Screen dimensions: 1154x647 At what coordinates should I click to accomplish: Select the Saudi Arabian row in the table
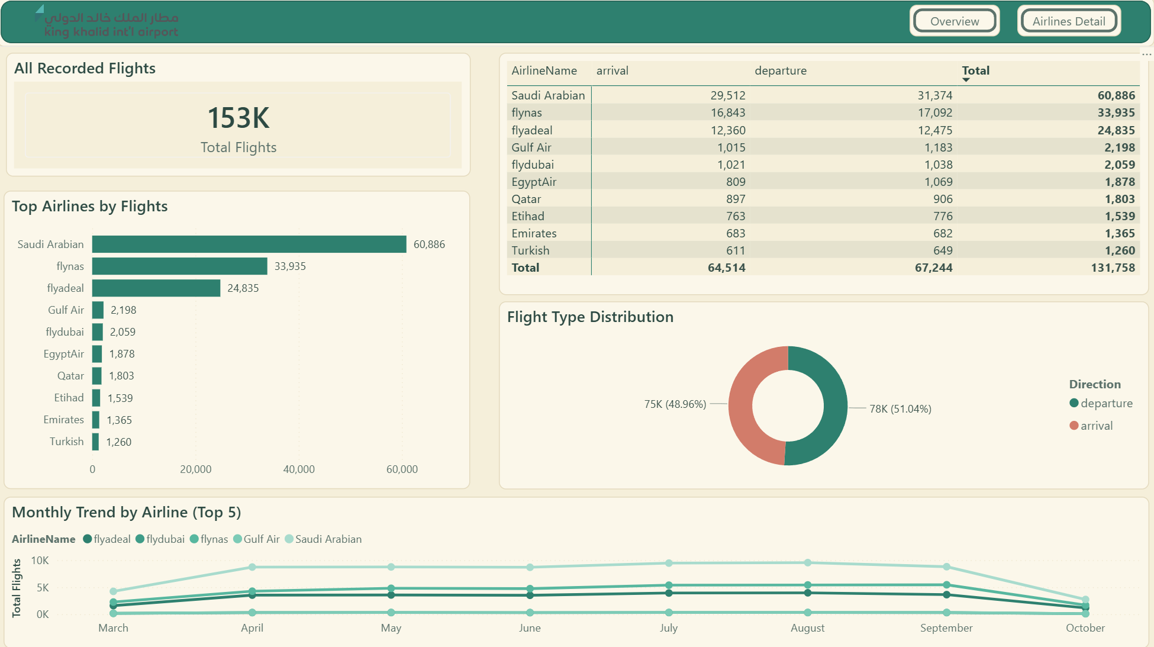coord(823,95)
